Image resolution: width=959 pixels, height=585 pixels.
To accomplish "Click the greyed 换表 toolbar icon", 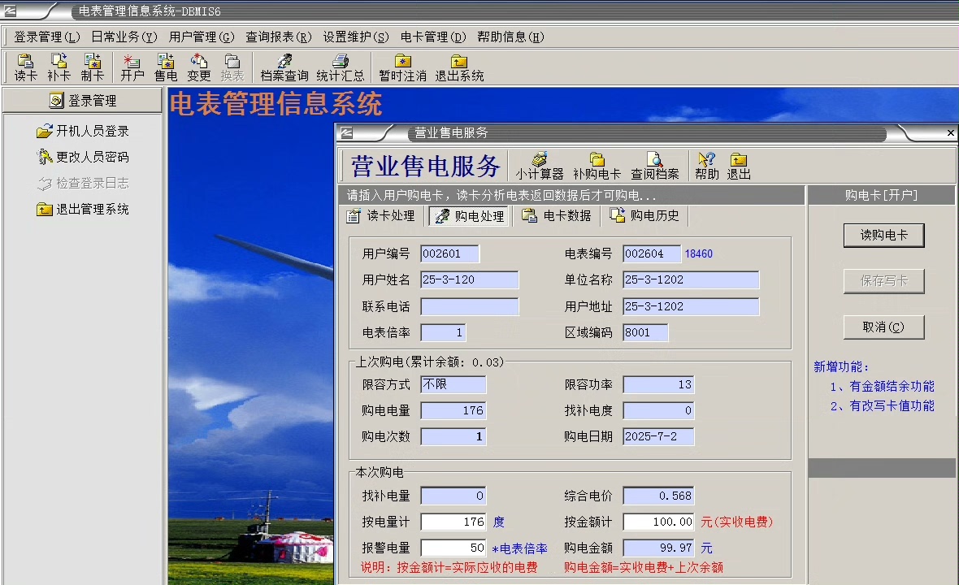I will click(x=232, y=67).
